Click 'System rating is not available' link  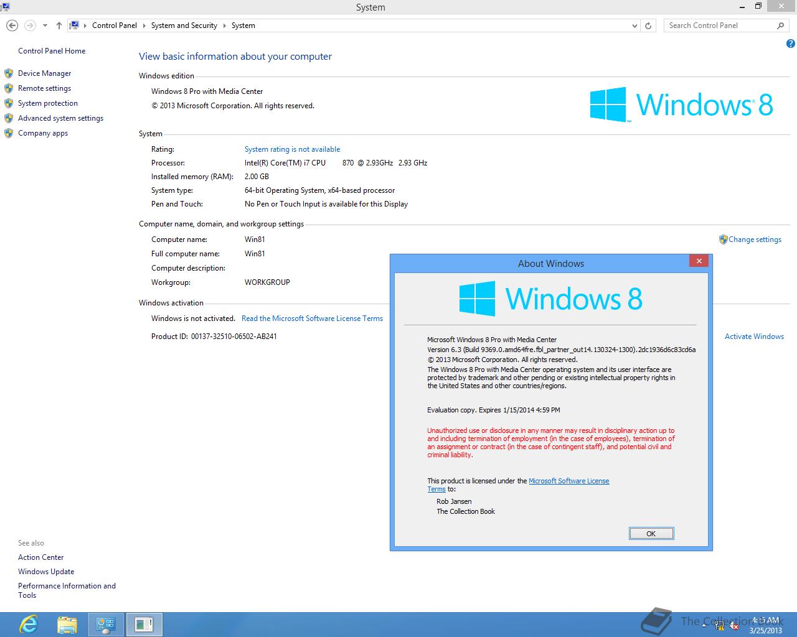292,149
